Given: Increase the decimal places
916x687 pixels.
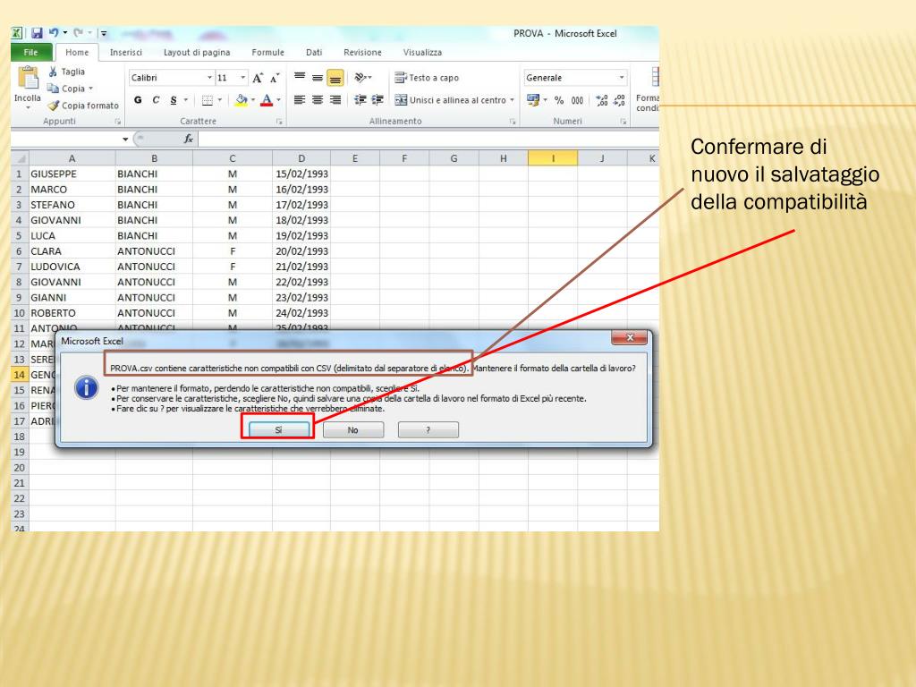Looking at the screenshot, I should click(602, 100).
